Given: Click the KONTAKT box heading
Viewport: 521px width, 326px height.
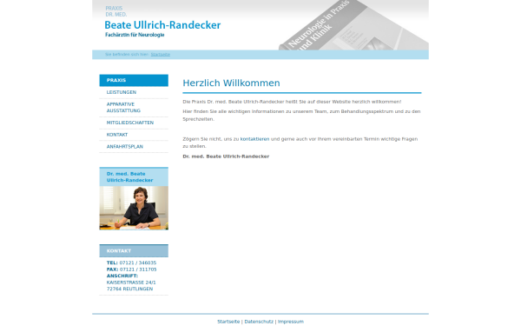Looking at the screenshot, I should 134,251.
